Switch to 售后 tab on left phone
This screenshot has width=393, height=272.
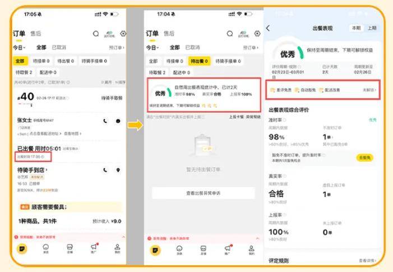tap(35, 34)
